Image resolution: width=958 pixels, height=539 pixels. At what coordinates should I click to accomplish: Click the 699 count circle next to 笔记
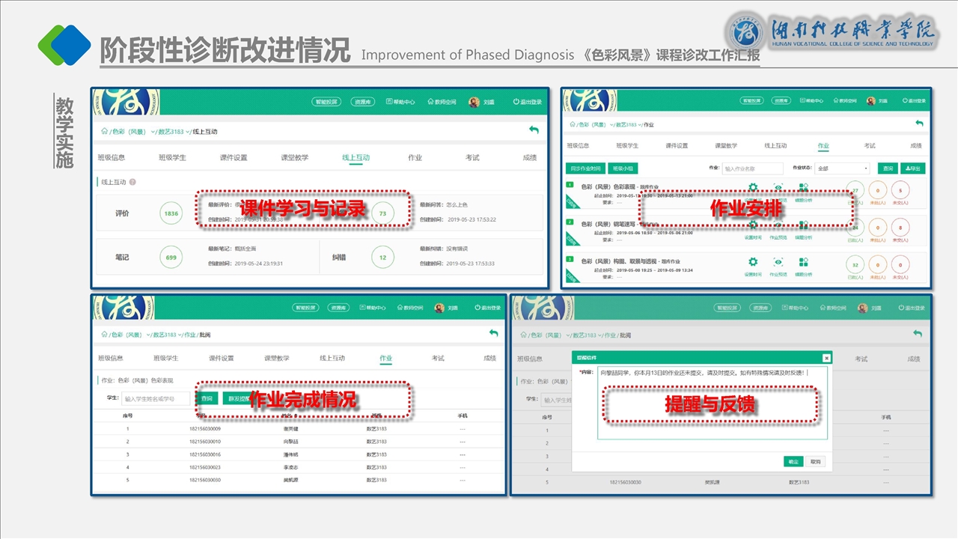[x=171, y=257]
